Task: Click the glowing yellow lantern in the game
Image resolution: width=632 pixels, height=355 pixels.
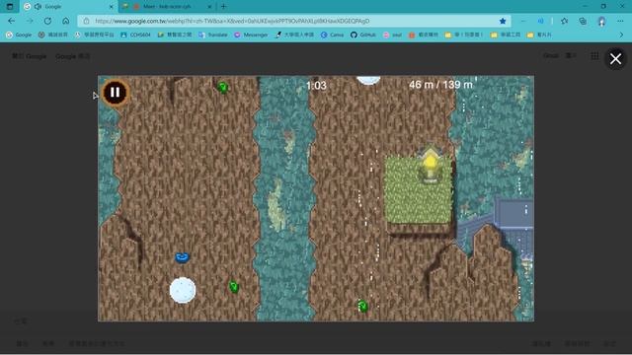Action: coord(431,165)
